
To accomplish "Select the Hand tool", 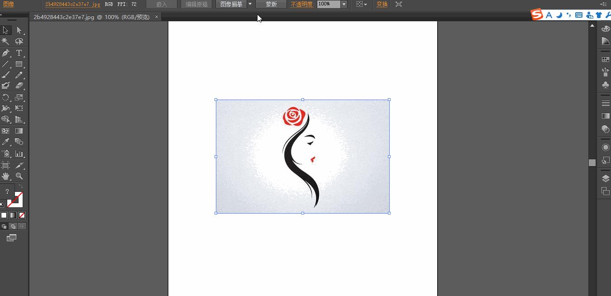I will click(6, 176).
